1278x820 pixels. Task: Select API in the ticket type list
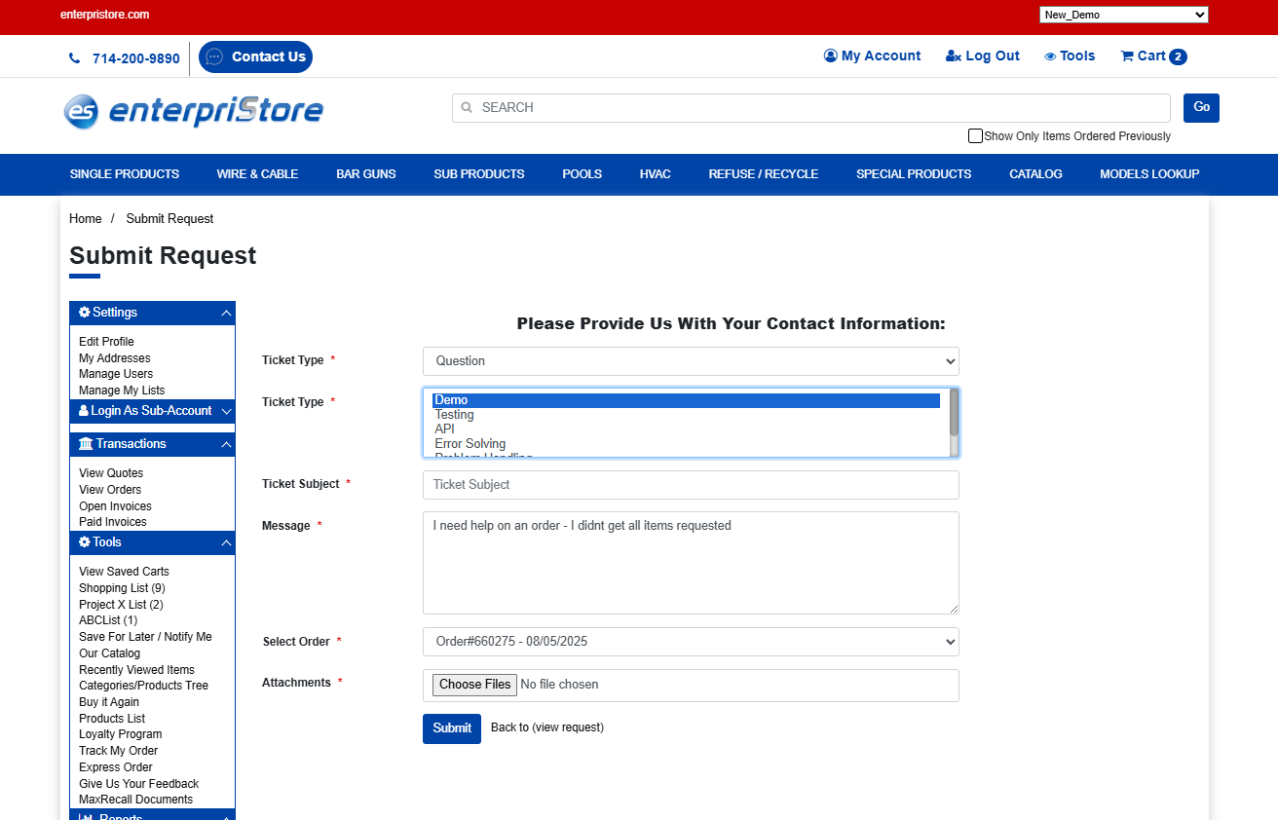click(686, 429)
